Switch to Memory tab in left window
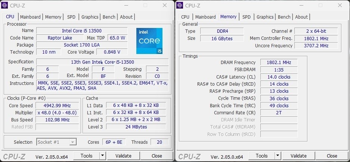This screenshot has height=162, width=350. point(53,17)
